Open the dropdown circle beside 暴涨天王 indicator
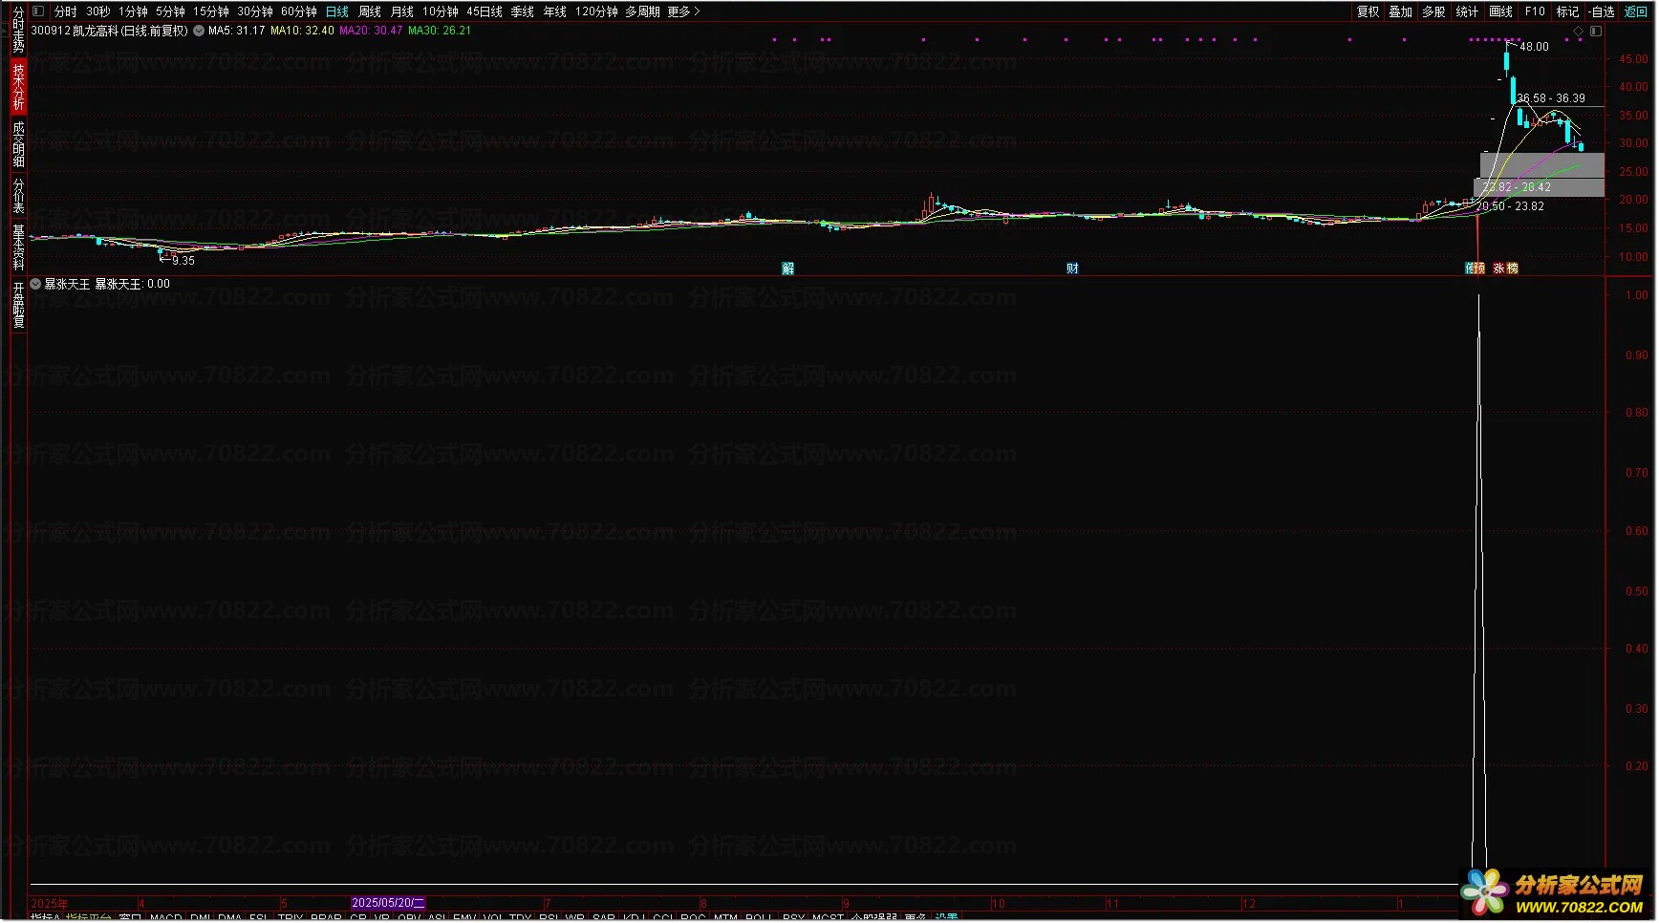Screen dimensions: 1659x923 pyautogui.click(x=35, y=284)
